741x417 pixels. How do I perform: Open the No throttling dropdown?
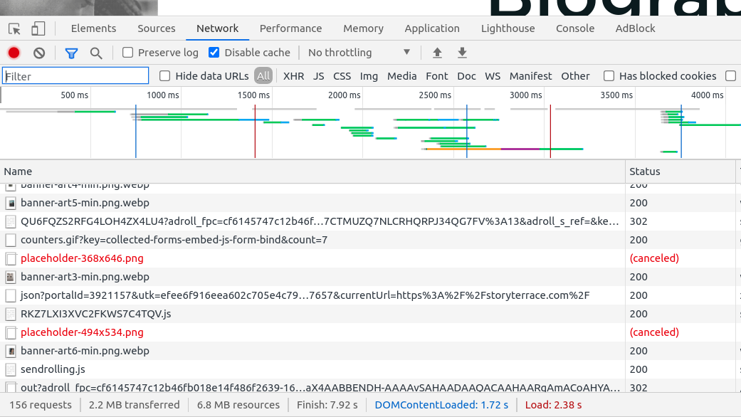(x=359, y=53)
